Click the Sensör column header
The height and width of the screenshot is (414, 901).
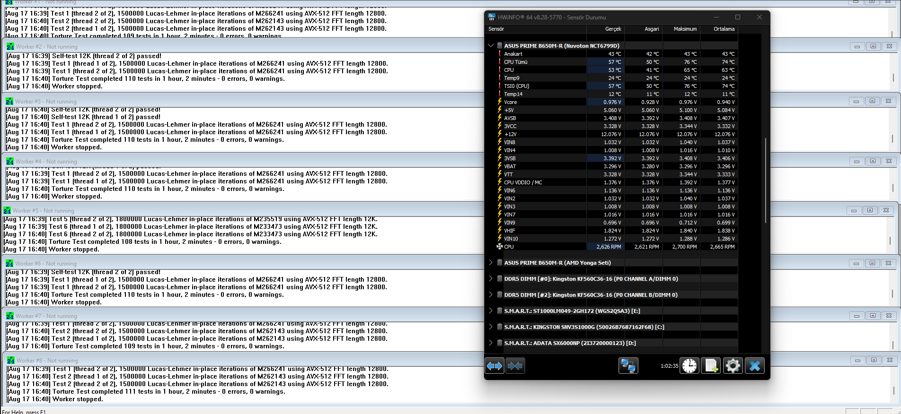click(x=537, y=29)
